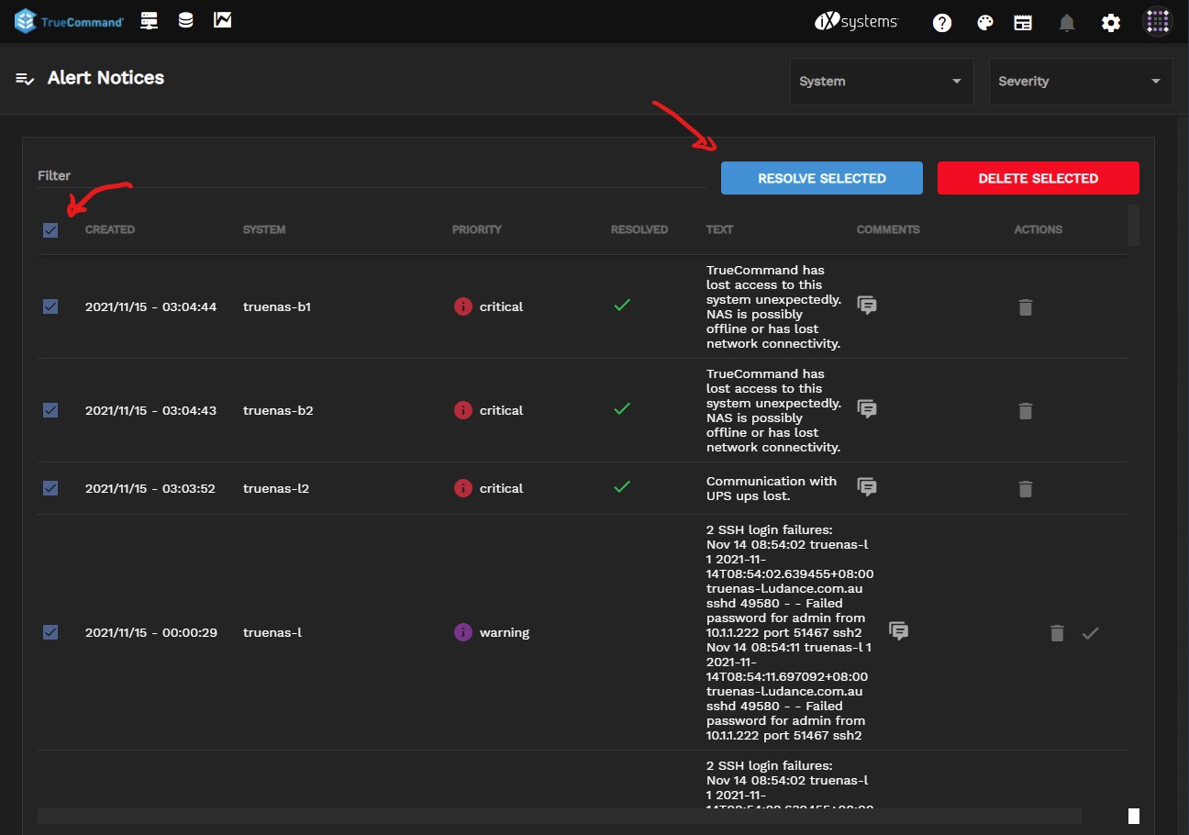The image size is (1189, 835).
Task: Click the 2021/11/15 - 03:04:43 timestamp
Action: coord(151,410)
